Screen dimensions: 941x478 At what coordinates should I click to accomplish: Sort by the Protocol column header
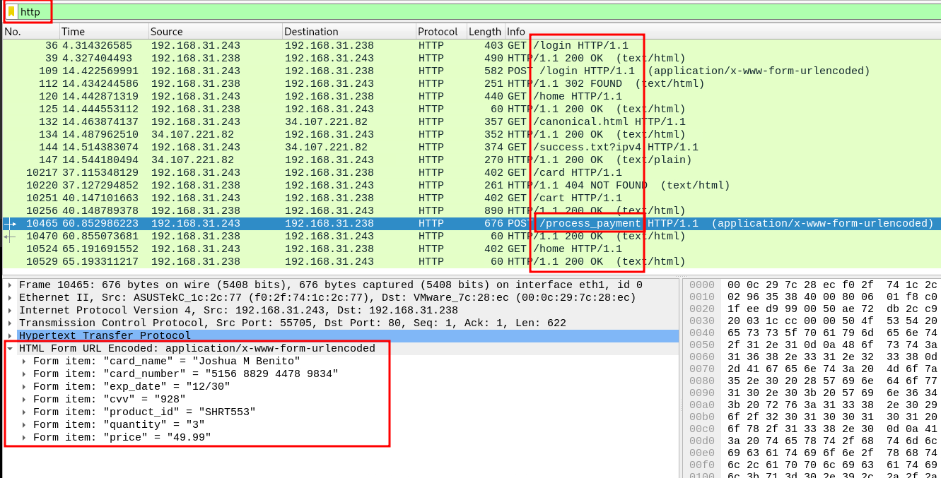[x=440, y=32]
